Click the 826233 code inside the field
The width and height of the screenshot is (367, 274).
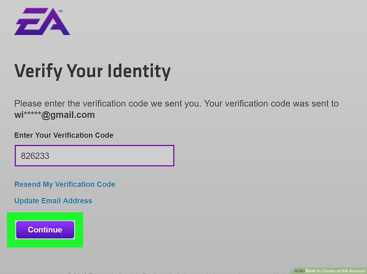pyautogui.click(x=35, y=156)
